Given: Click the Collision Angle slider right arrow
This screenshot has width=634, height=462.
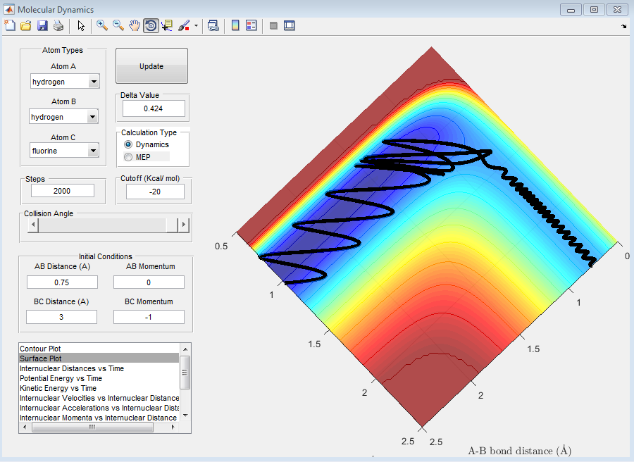Looking at the screenshot, I should [184, 225].
